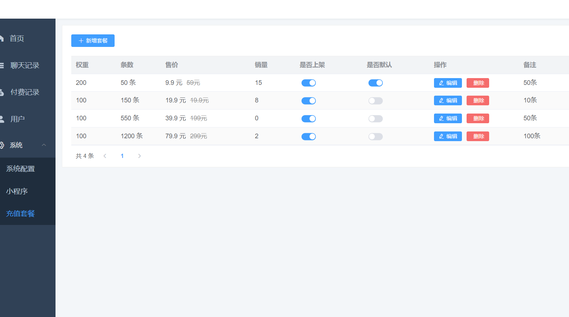Click 编辑 for the 550 条 package

tap(448, 119)
